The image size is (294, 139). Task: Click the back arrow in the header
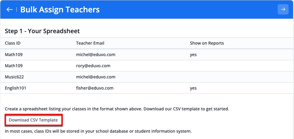(x=10, y=10)
